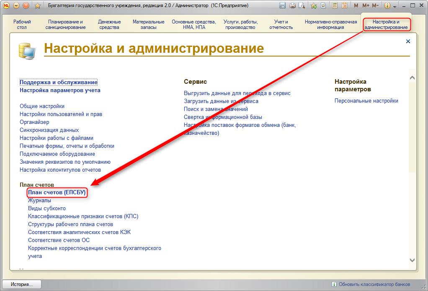The image size is (428, 291).
Task: Open Соответствие счетов ОС link
Action: click(59, 240)
